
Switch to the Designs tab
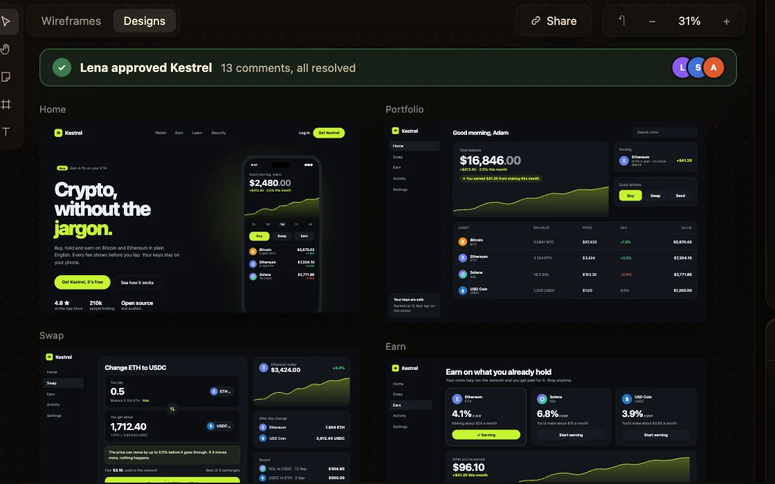(x=145, y=21)
